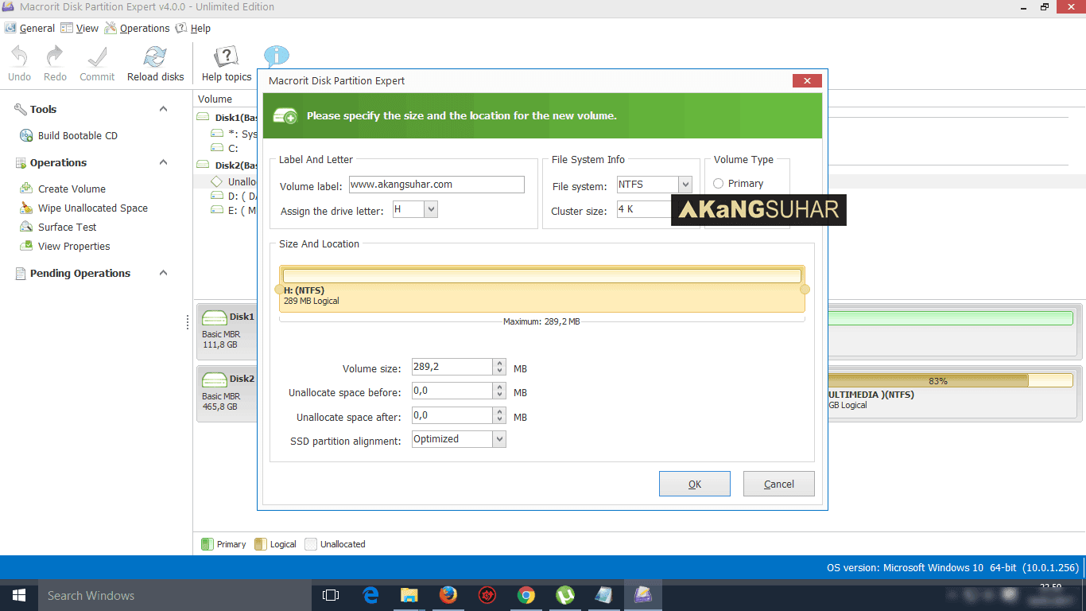1086x611 pixels.
Task: Launch Google Chrome from the taskbar
Action: [x=526, y=595]
